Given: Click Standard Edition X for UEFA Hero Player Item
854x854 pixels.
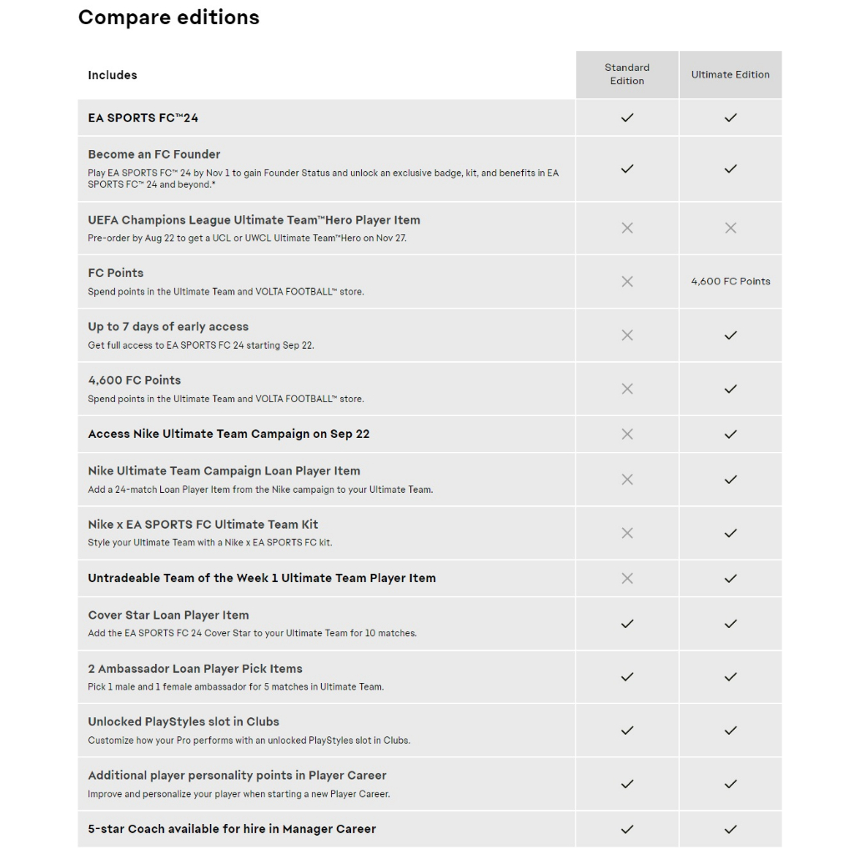Looking at the screenshot, I should point(627,228).
